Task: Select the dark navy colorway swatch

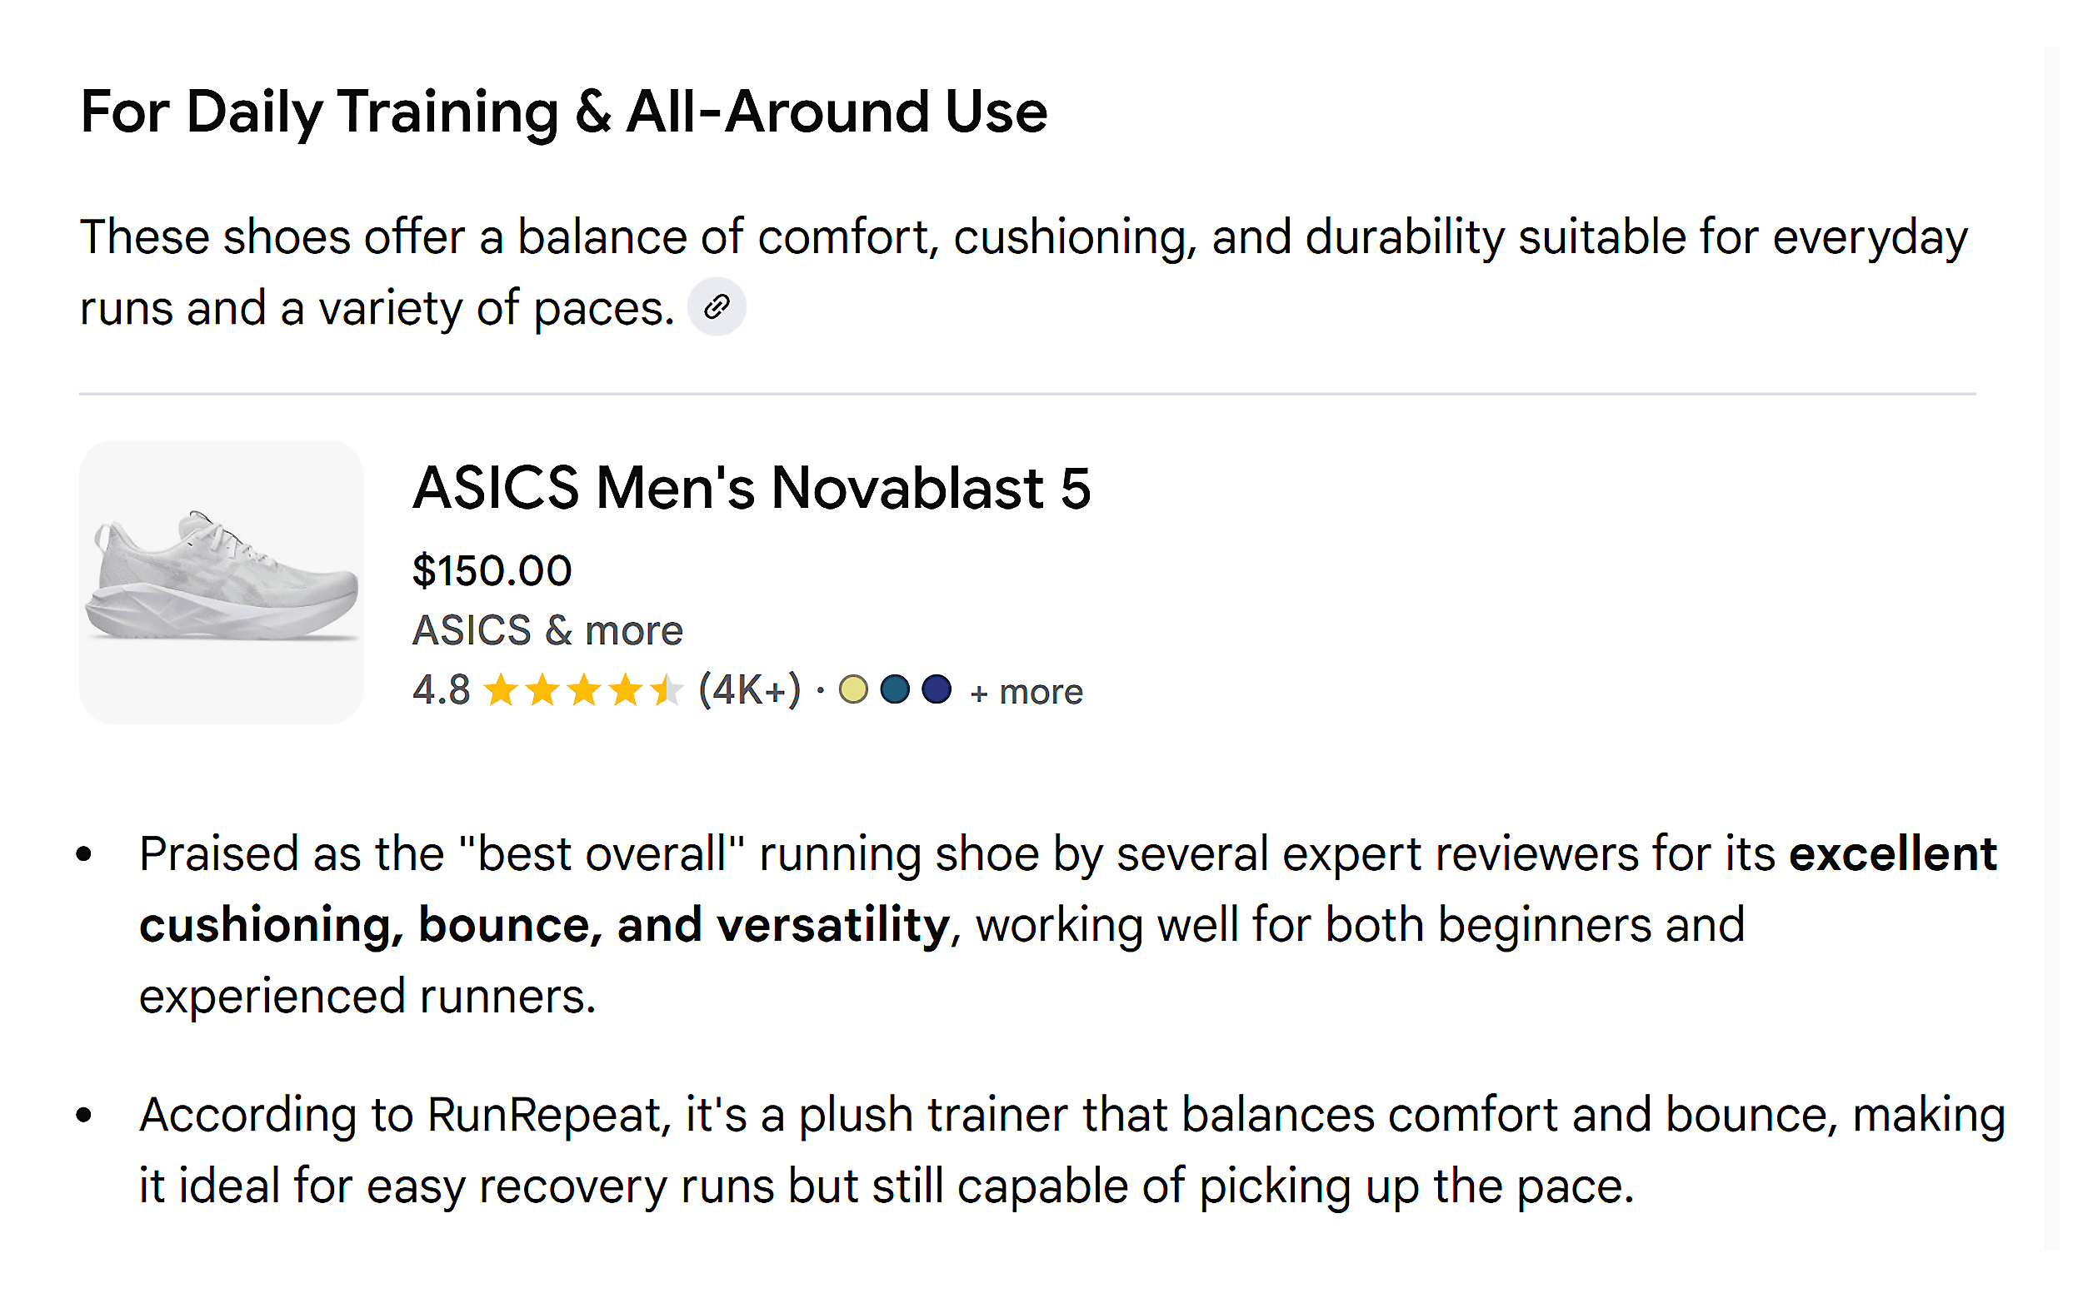Action: [x=937, y=689]
